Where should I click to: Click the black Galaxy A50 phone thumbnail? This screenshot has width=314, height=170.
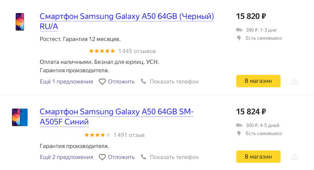pyautogui.click(x=20, y=21)
